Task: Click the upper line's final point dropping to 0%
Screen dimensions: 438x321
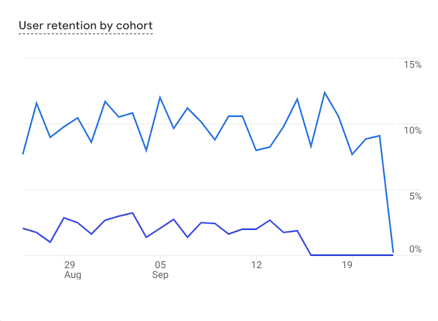Action: [x=393, y=252]
